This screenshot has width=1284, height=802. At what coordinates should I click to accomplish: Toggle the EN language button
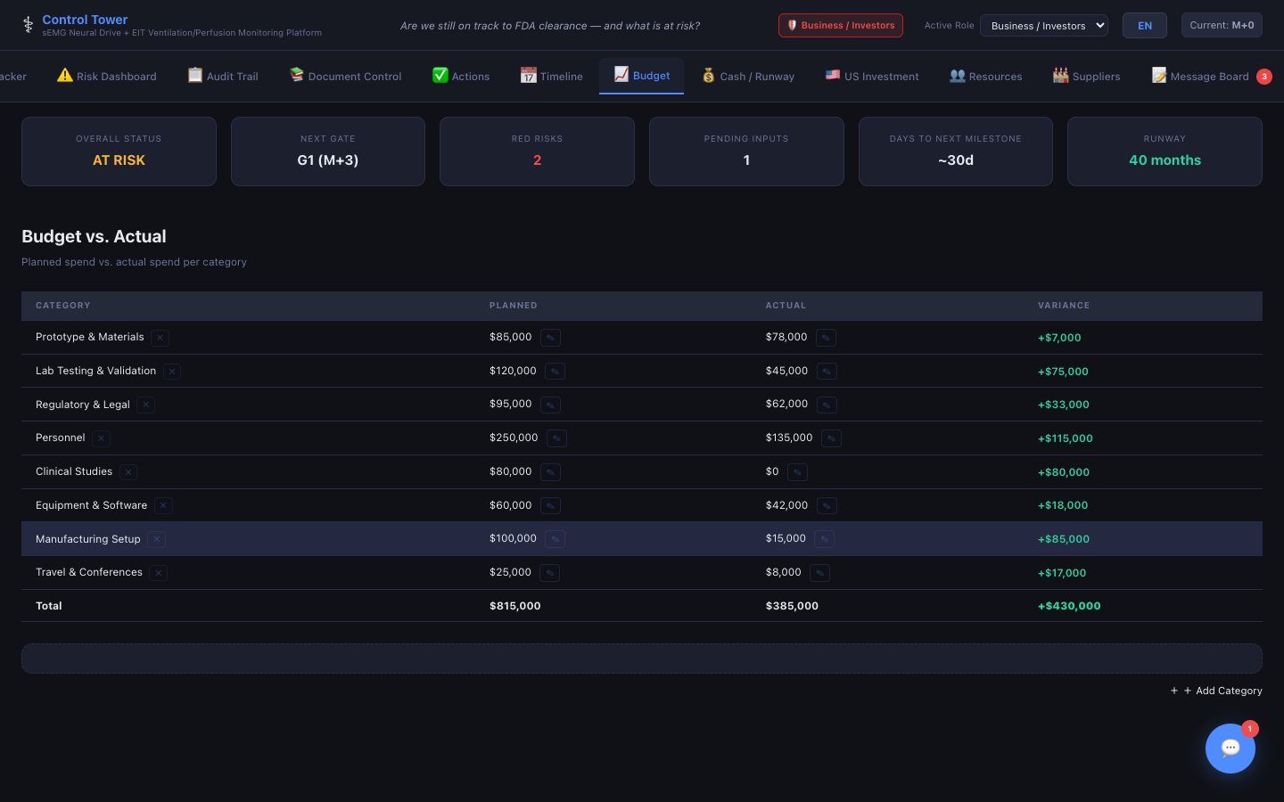pos(1144,26)
